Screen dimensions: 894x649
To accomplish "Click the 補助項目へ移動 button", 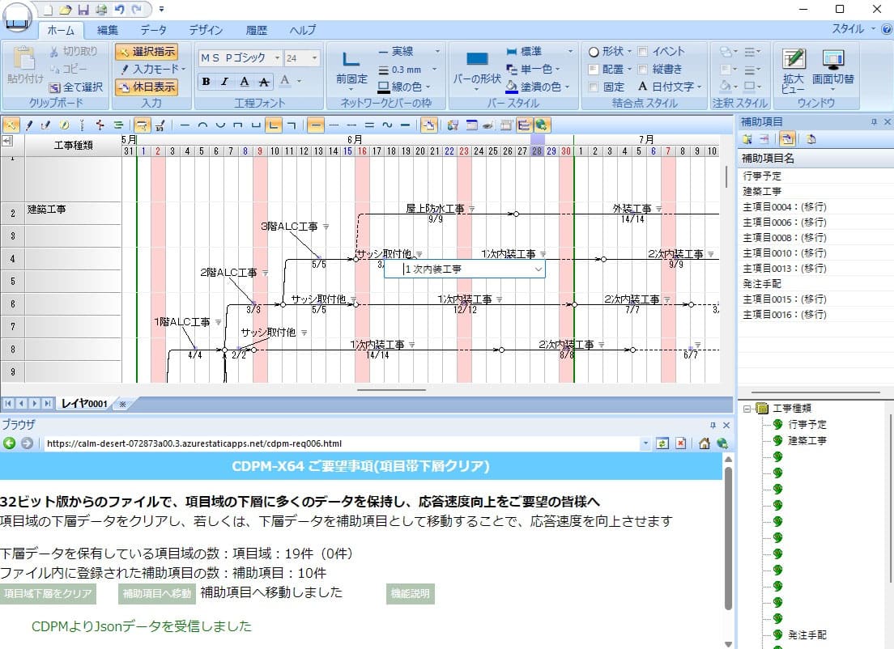I will point(157,594).
